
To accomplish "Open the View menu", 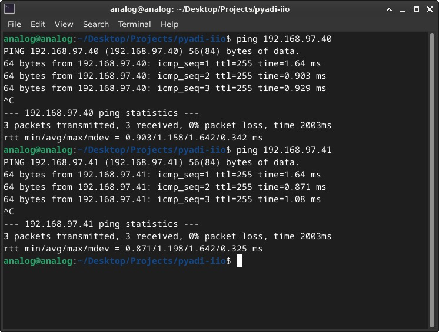I will coord(64,24).
